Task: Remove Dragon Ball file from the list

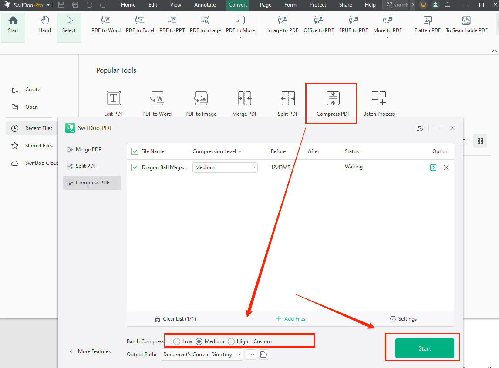Action: (x=446, y=167)
